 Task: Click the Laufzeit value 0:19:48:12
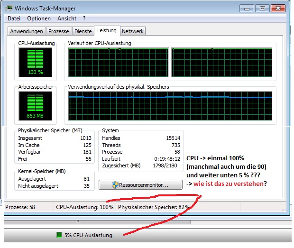click(x=167, y=159)
